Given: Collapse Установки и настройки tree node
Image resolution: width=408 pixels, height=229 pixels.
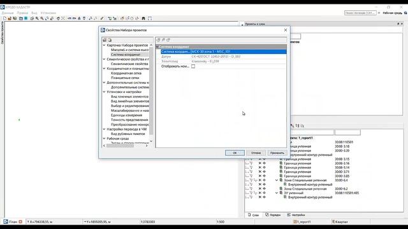Looking at the screenshot, I should tap(105, 92).
